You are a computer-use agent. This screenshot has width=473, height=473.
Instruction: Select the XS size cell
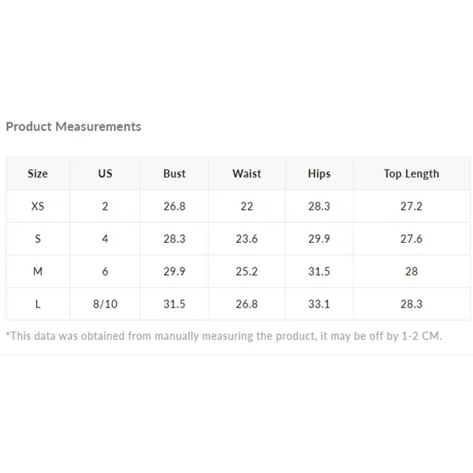[38, 207]
